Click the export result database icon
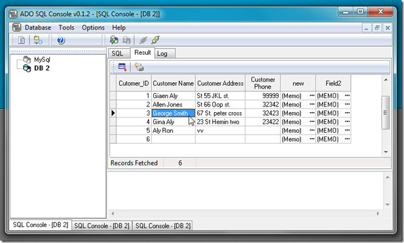 click(139, 67)
